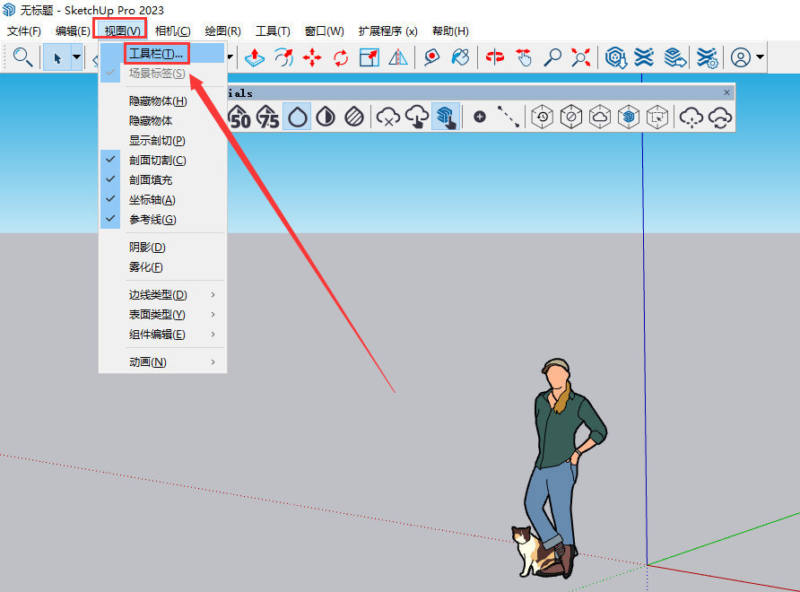The image size is (800, 592).
Task: Open the 动画 submenu
Action: pyautogui.click(x=146, y=361)
